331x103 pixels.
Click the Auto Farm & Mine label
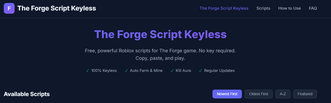point(146,71)
